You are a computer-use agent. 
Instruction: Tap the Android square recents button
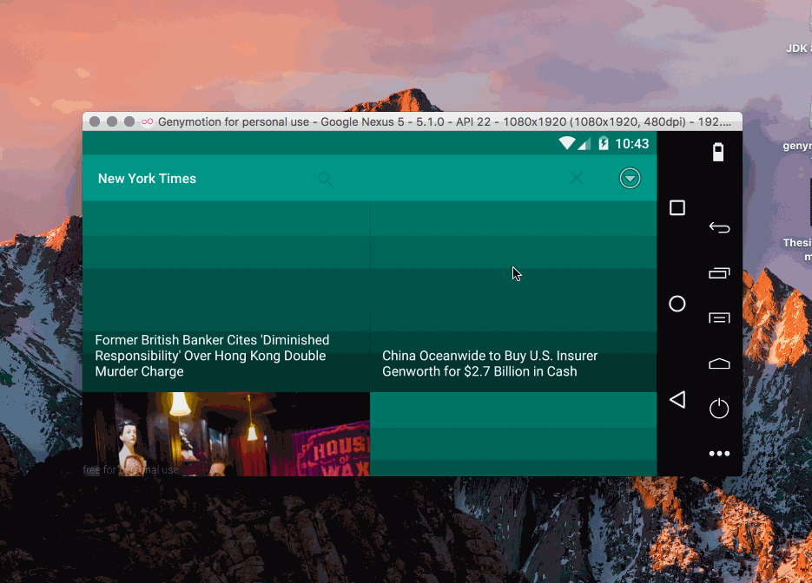click(x=677, y=208)
